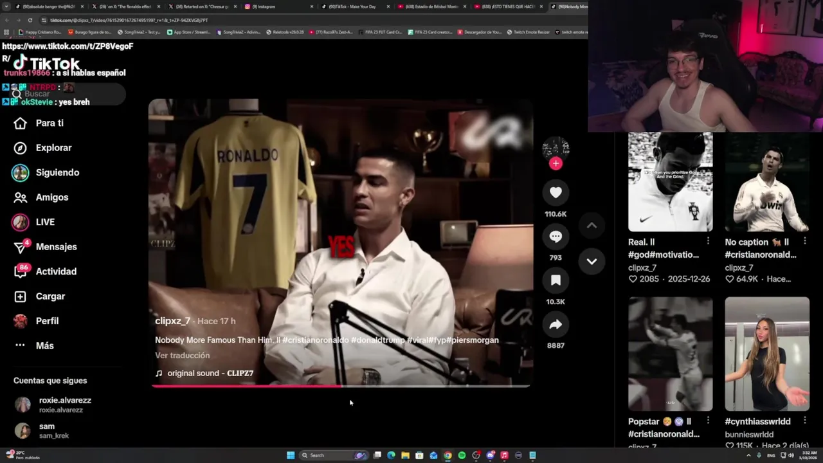This screenshot has height=463, width=823.
Task: Open clipxz_7 username on video caption
Action: [172, 321]
